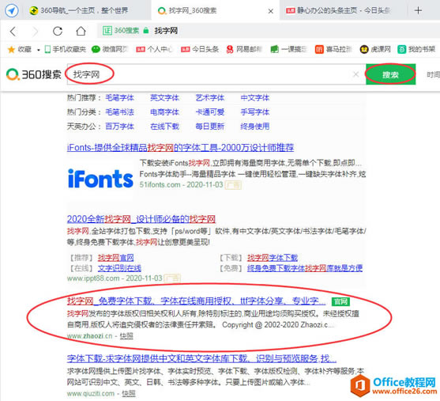Screen dimensions: 440x401
Task: Open the 终身免费下载字体 sublink
Action: click(x=305, y=268)
